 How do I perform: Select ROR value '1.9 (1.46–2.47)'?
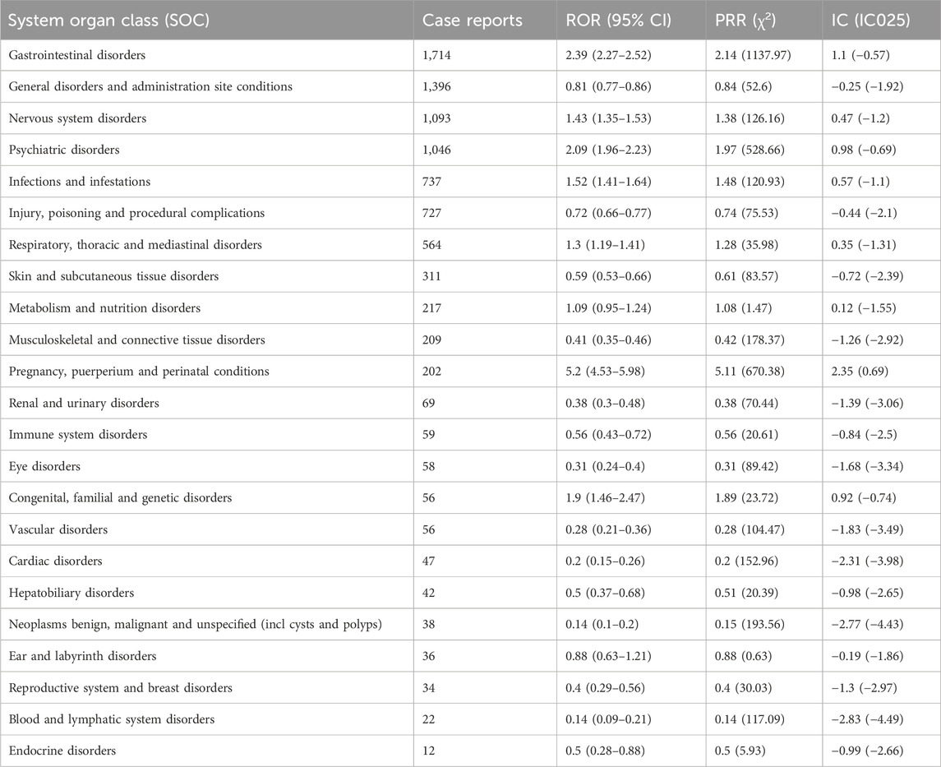coord(605,497)
